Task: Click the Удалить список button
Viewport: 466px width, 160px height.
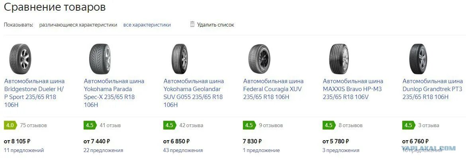Action: coord(215,25)
